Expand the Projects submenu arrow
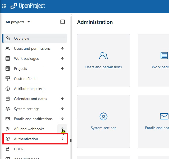Viewport: 169px width, 159px height. [62, 69]
